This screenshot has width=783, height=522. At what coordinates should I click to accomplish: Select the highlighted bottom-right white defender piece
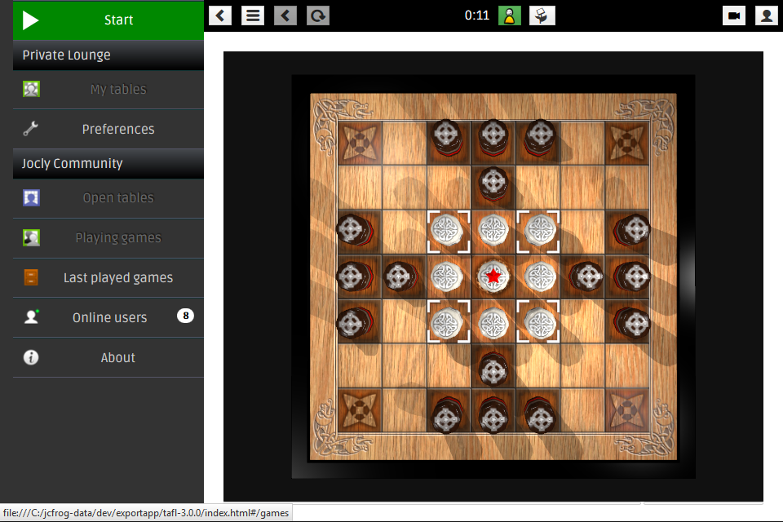[538, 321]
